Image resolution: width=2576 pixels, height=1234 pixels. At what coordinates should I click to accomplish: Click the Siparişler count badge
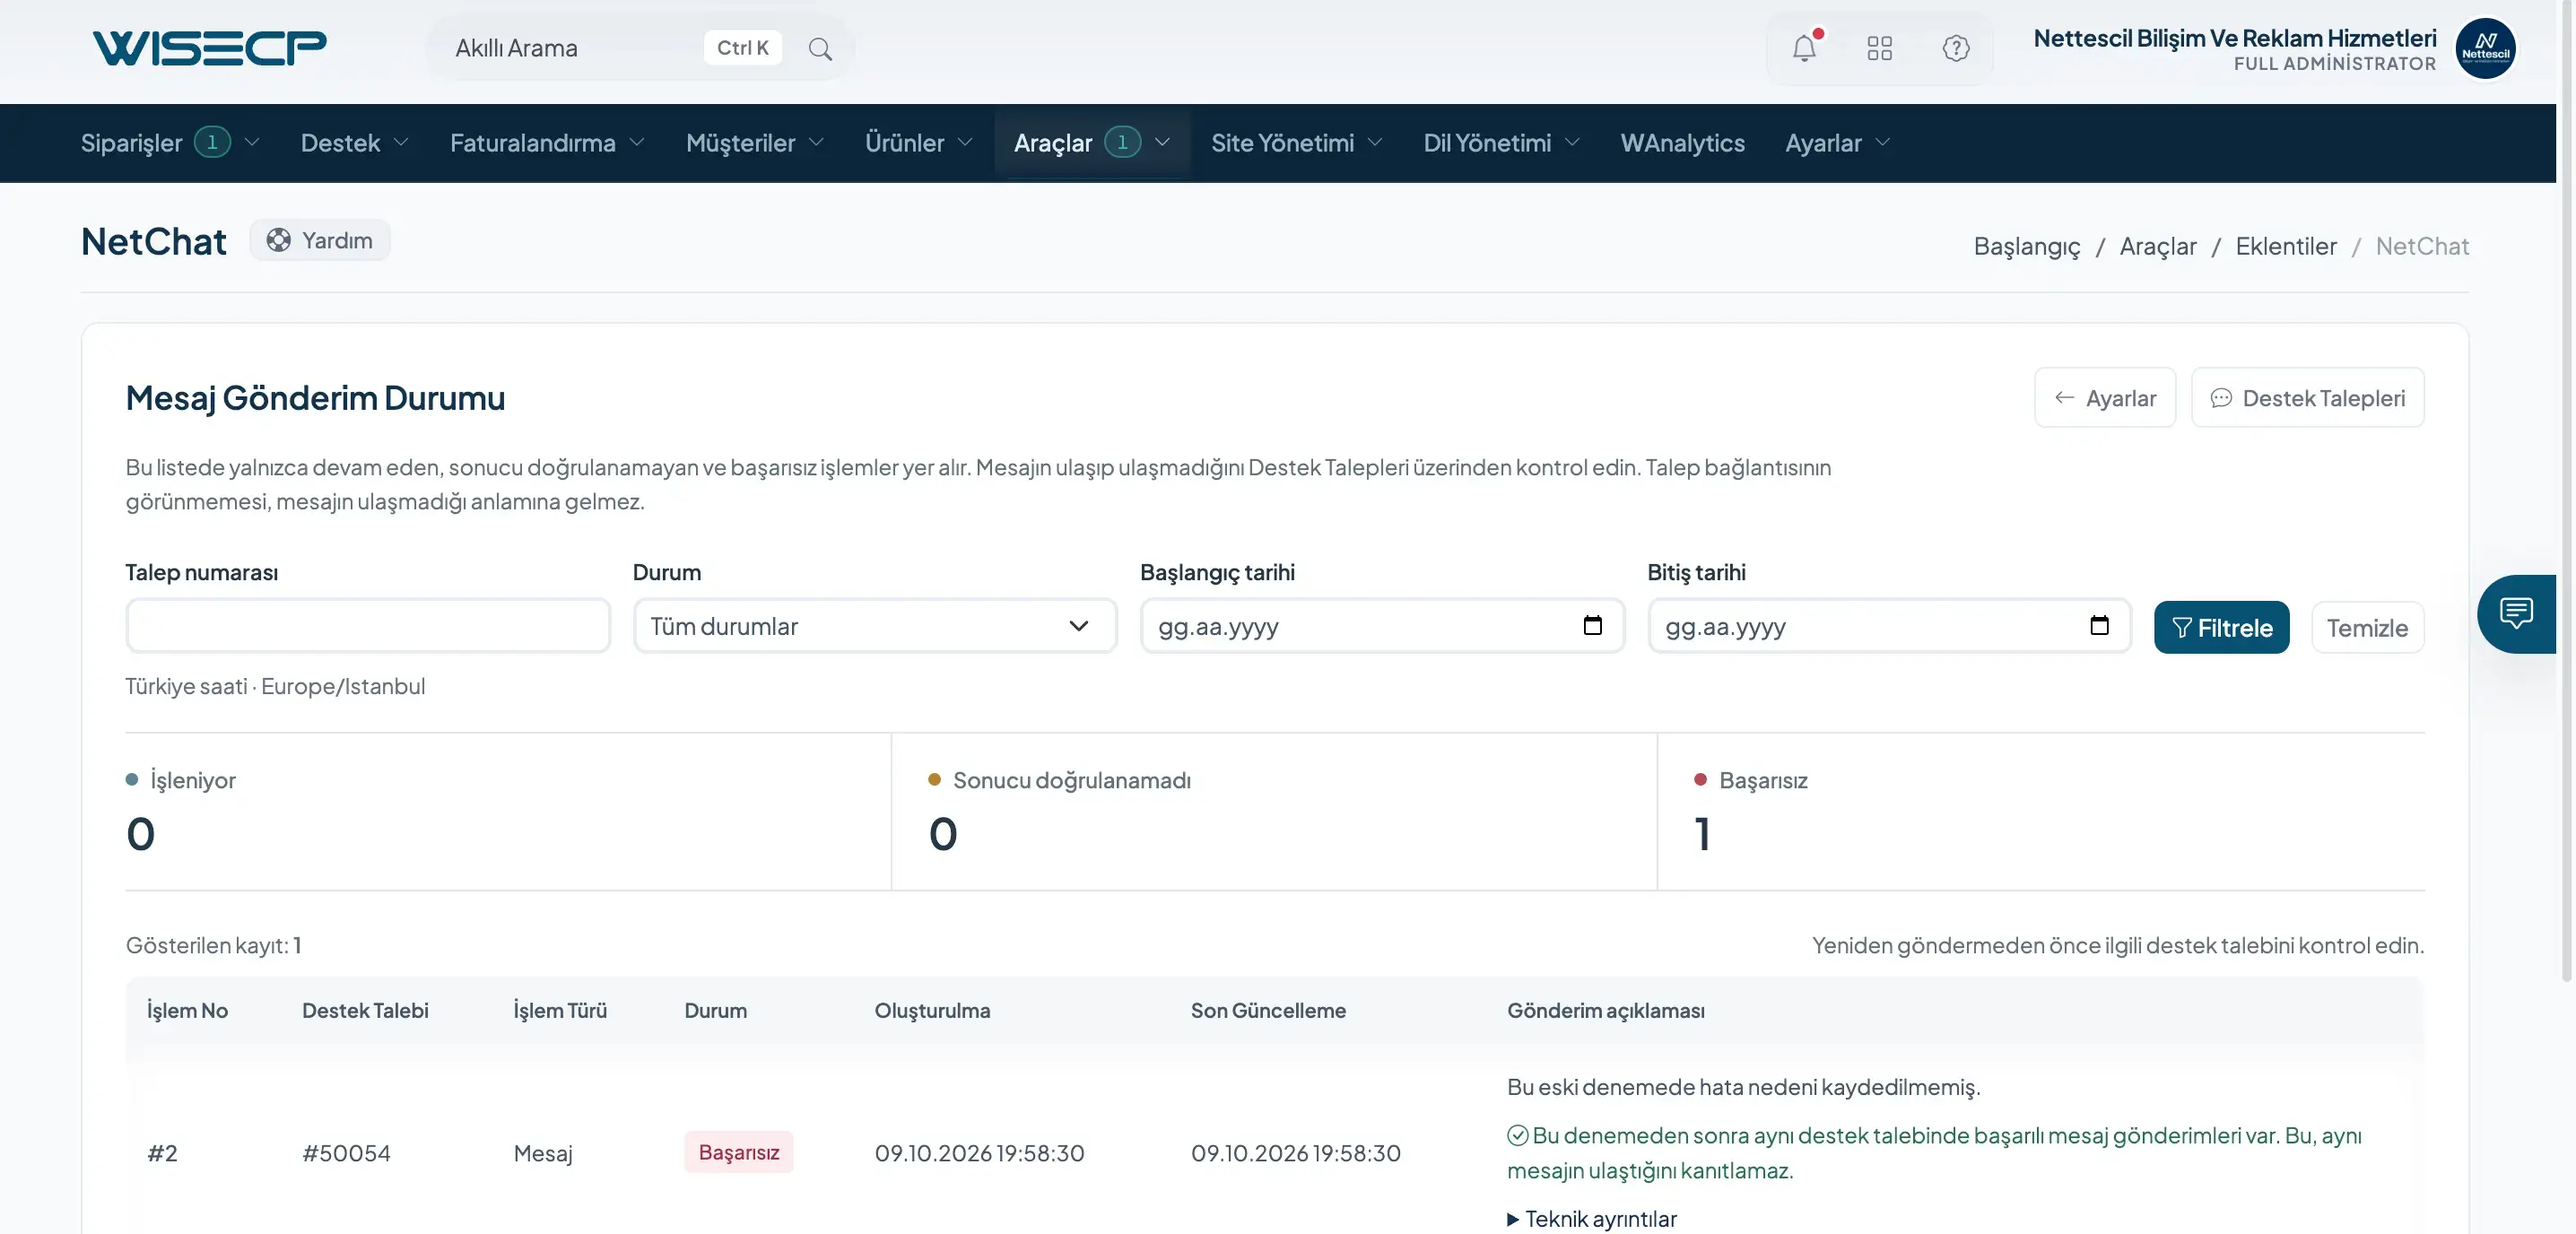(x=212, y=142)
